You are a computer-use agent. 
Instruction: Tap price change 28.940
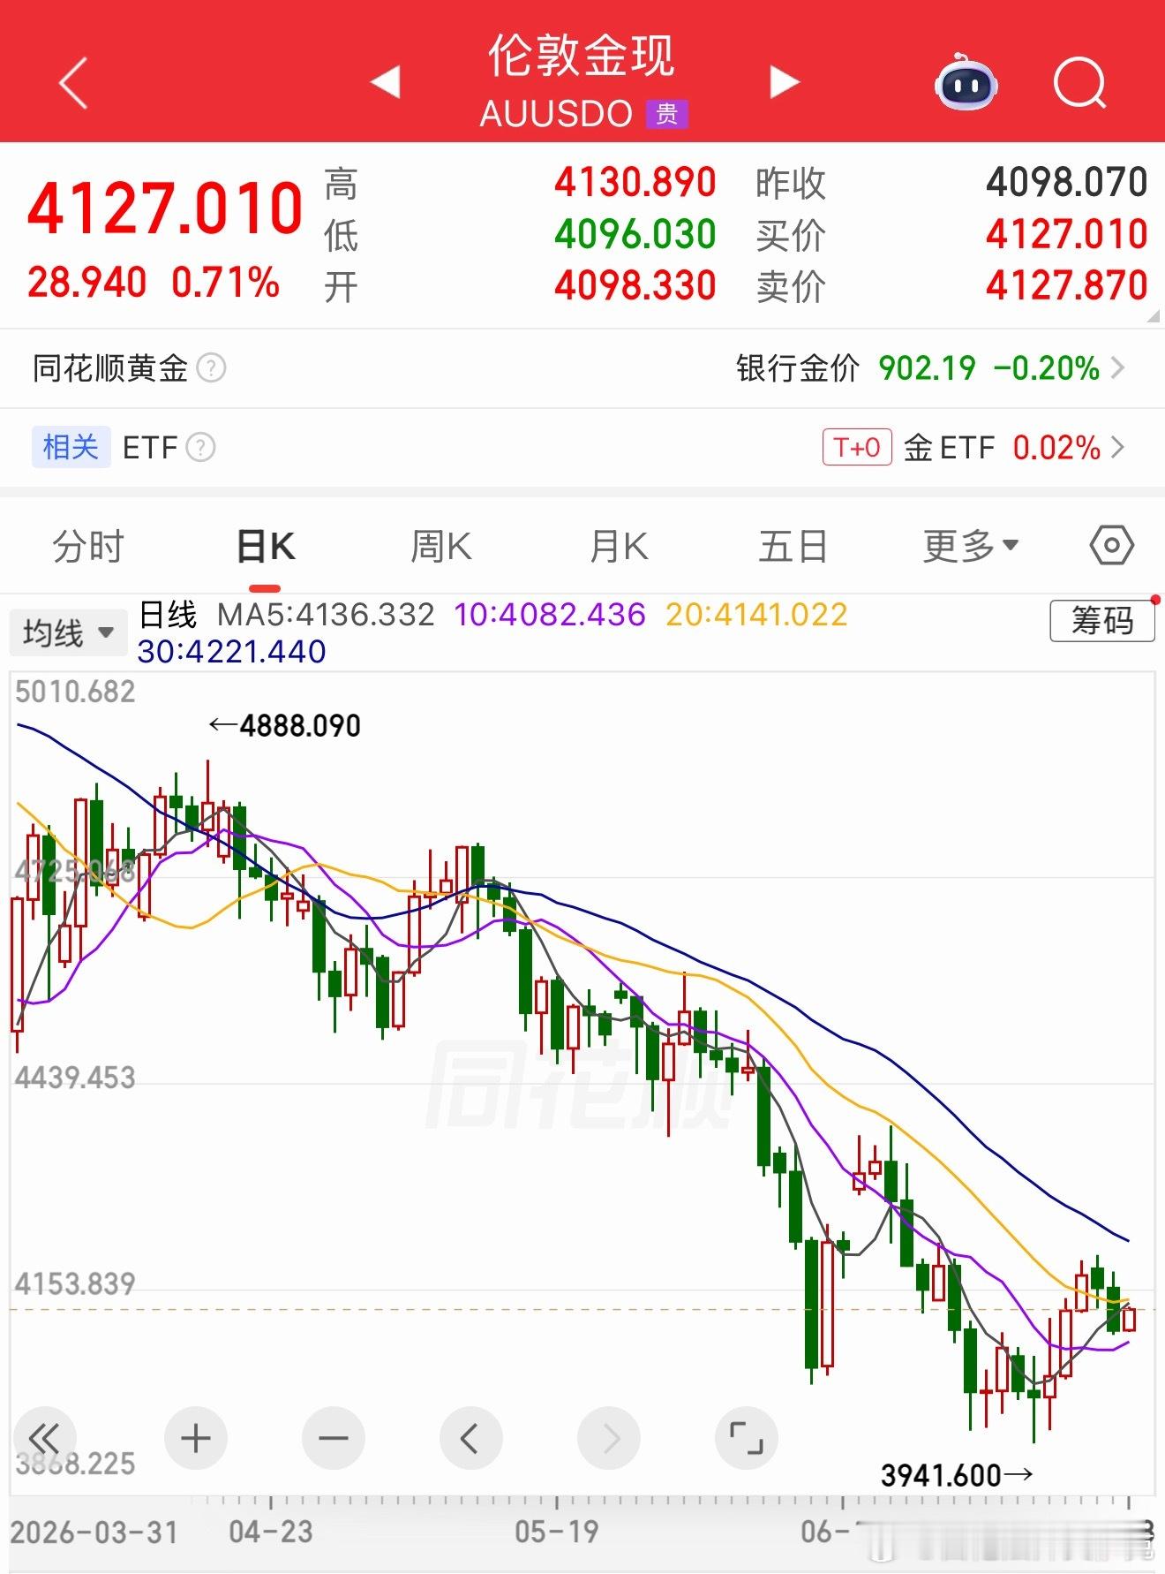(x=86, y=283)
